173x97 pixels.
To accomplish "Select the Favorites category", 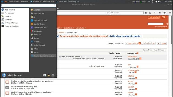I will pyautogui.click(x=43, y=10).
